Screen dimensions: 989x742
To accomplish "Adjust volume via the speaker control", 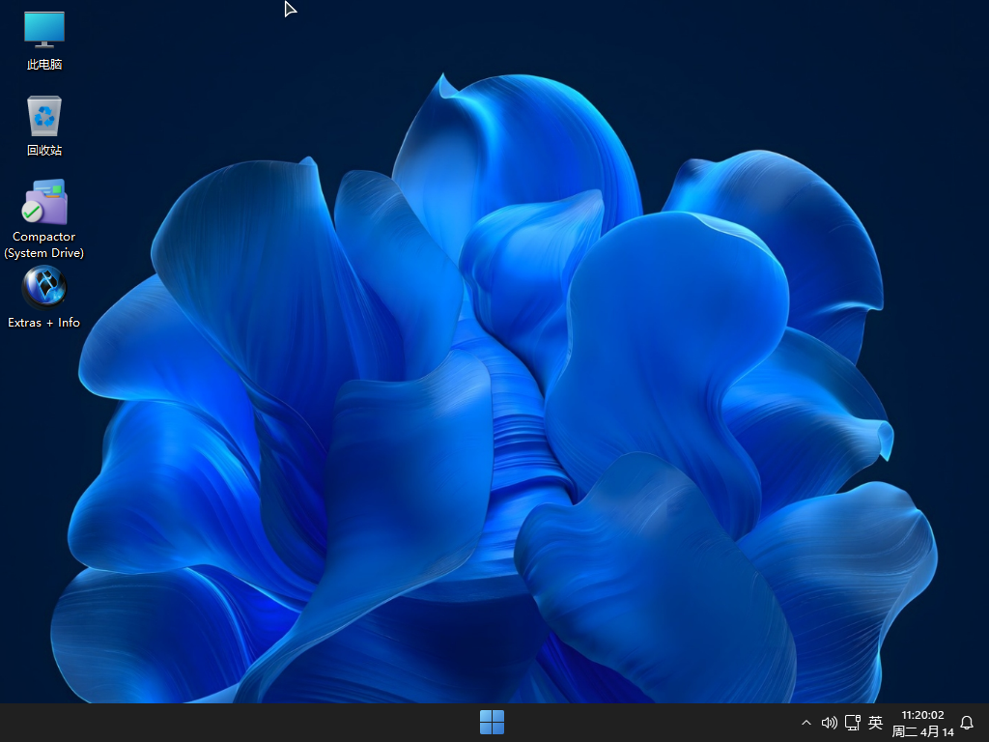I will click(x=829, y=722).
